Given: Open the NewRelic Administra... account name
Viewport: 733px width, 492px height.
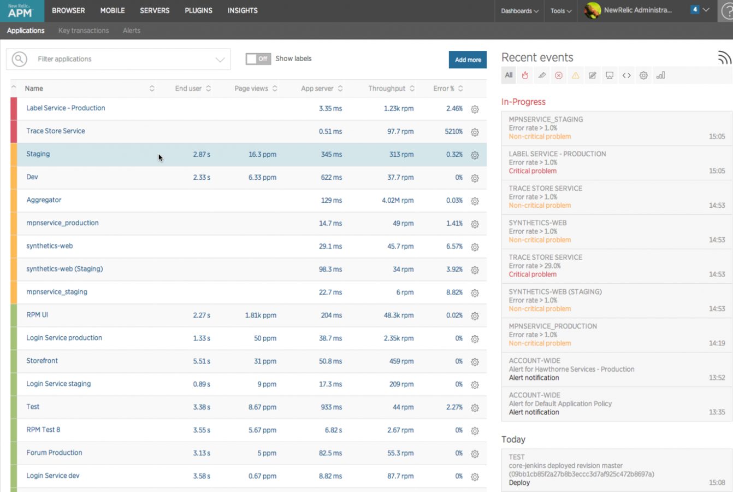Looking at the screenshot, I should click(637, 10).
